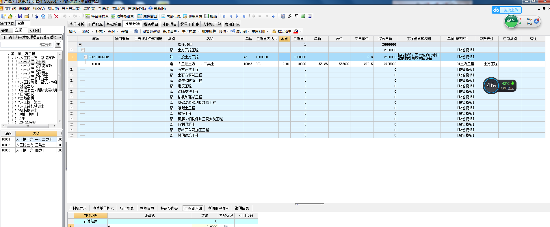This screenshot has width=550, height=227.
Task: Expand 1-2人工挖沟槽 tree node
Action: click(x=13, y=82)
